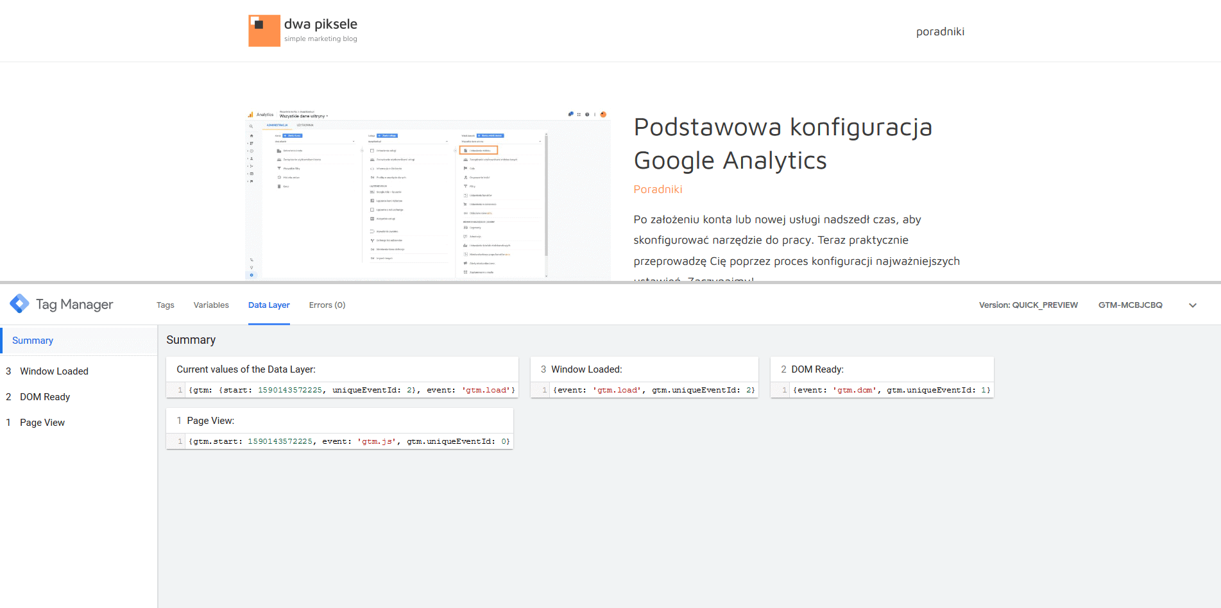Select the Data Layer tab

(x=269, y=305)
